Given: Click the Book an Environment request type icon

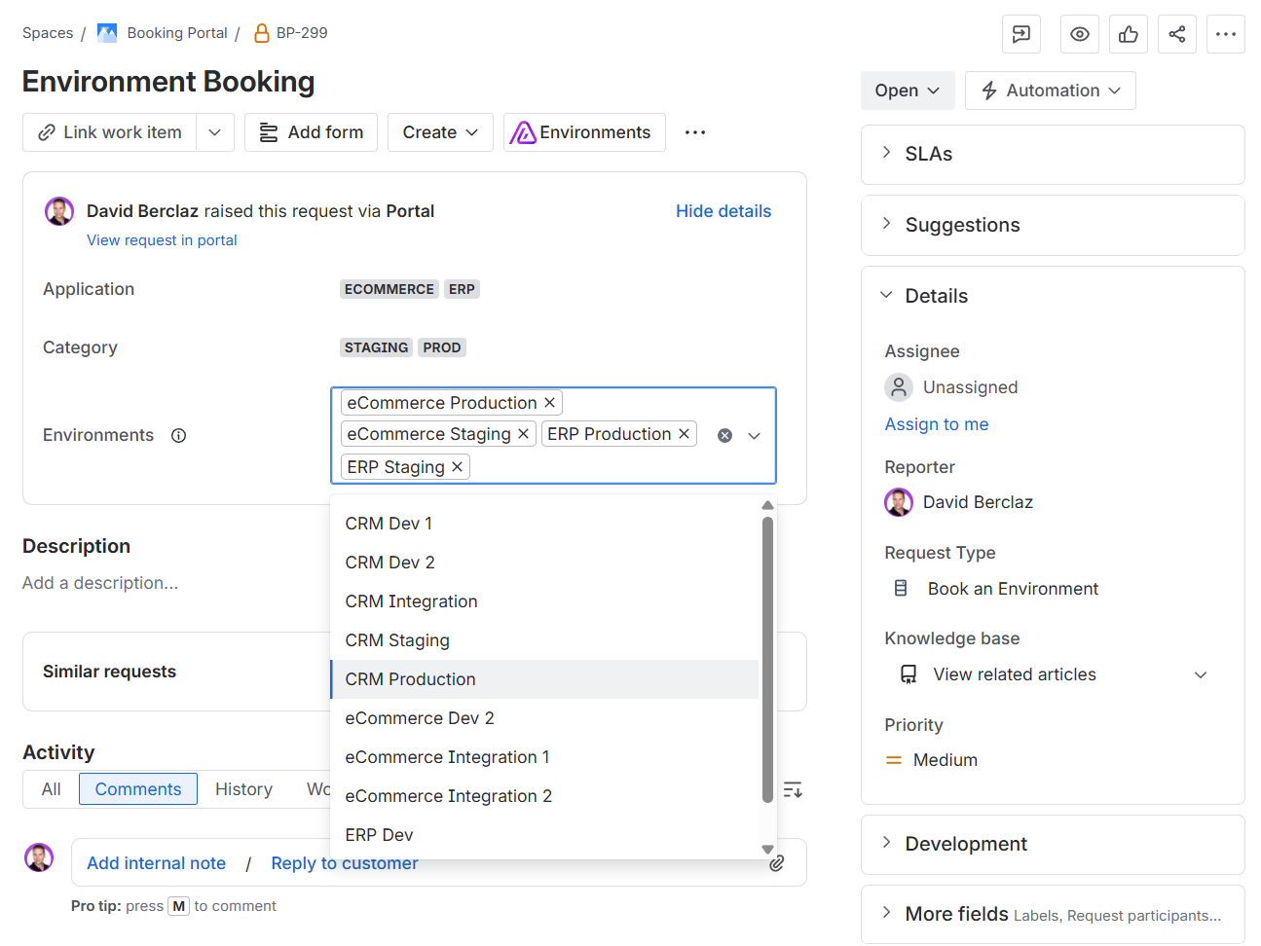Looking at the screenshot, I should tap(901, 589).
